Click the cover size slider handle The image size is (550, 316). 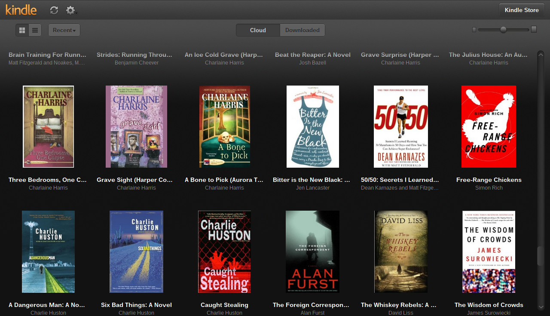(503, 30)
